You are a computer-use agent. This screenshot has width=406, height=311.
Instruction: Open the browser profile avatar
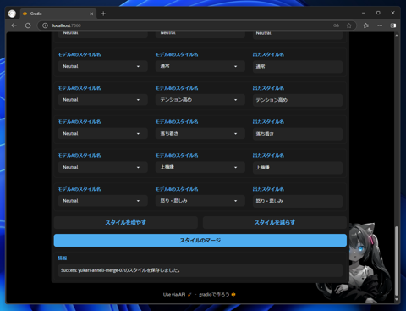(12, 14)
